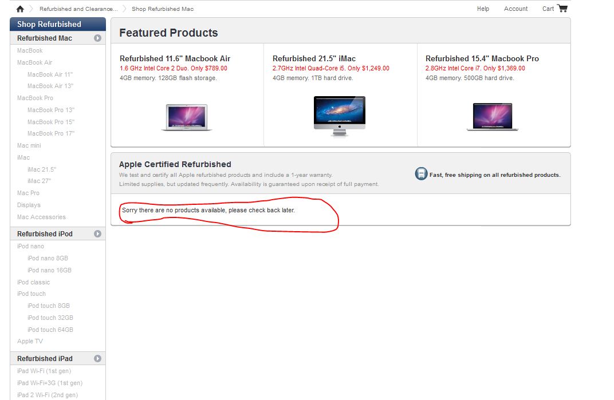The width and height of the screenshot is (614, 400).
Task: Choose iPod touch 32GB in sidebar
Action: [50, 318]
